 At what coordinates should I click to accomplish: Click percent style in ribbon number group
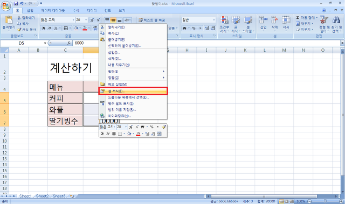pos(194,28)
